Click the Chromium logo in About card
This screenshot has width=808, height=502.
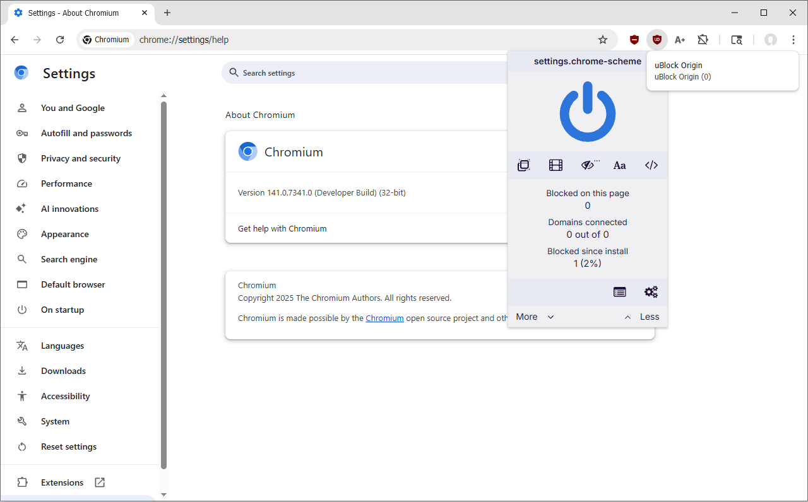[247, 152]
